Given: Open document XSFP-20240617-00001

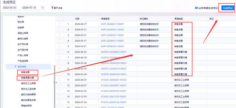Looking at the screenshot, I should 112,24.
